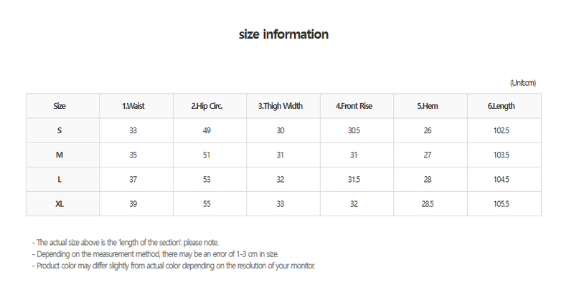Click the 102.5 length value

(x=501, y=130)
